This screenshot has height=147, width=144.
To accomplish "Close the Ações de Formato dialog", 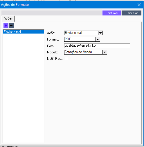I will (x=139, y=5).
